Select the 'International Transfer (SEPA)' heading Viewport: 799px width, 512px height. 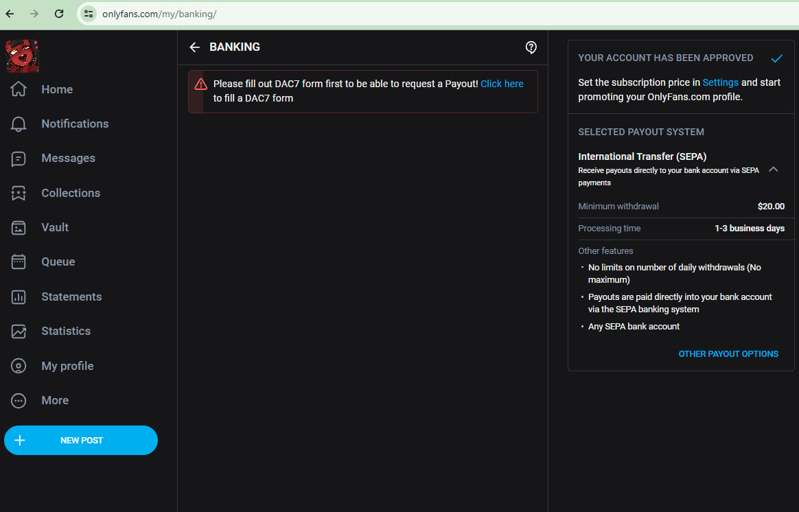point(642,156)
